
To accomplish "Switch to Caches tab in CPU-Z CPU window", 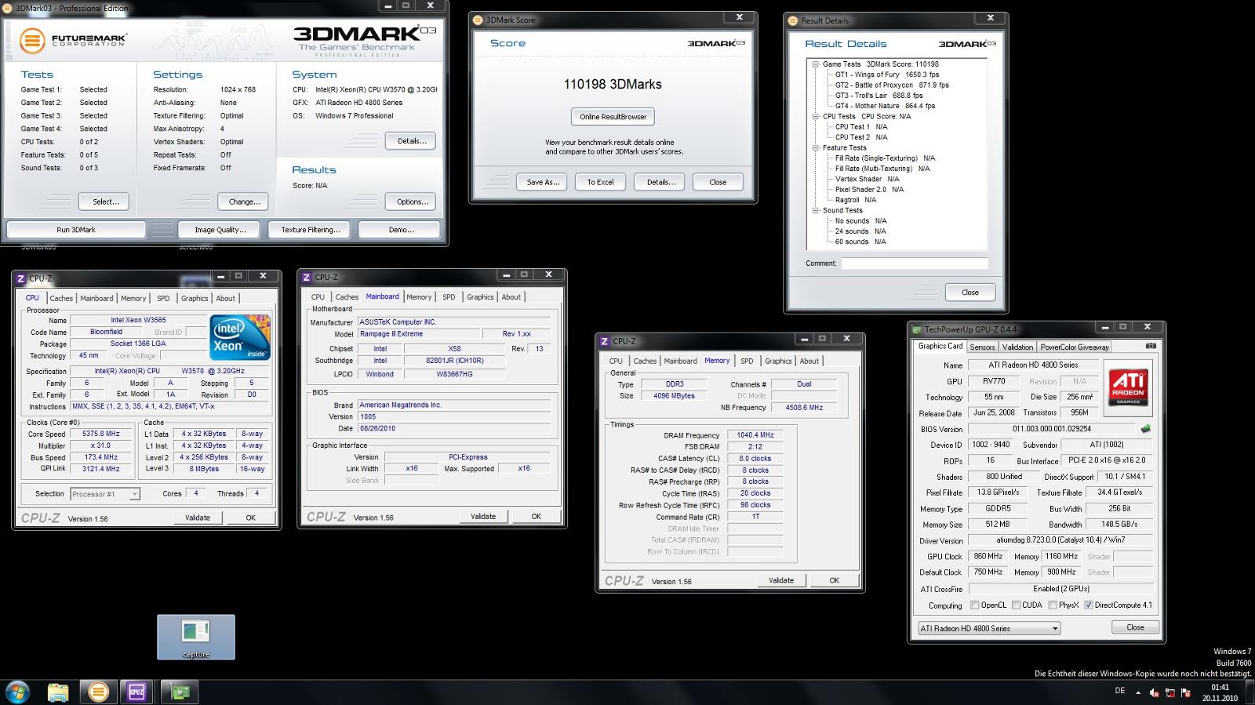I will coord(61,298).
